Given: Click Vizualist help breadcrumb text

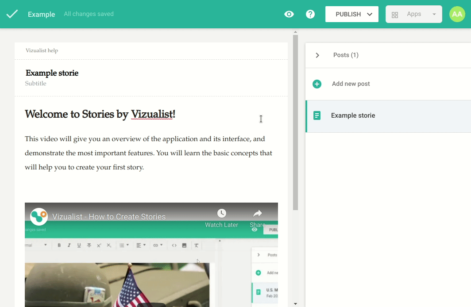Looking at the screenshot, I should click(42, 50).
